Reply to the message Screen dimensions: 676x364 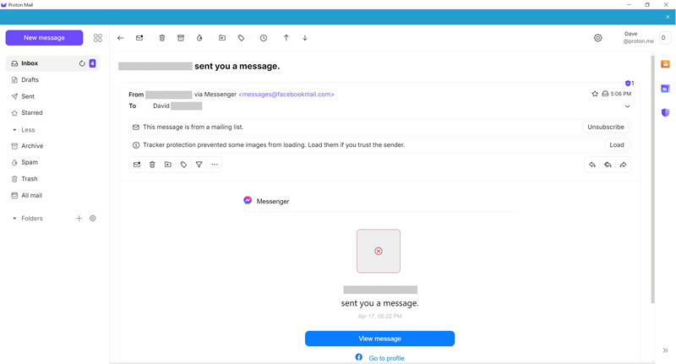pyautogui.click(x=592, y=165)
